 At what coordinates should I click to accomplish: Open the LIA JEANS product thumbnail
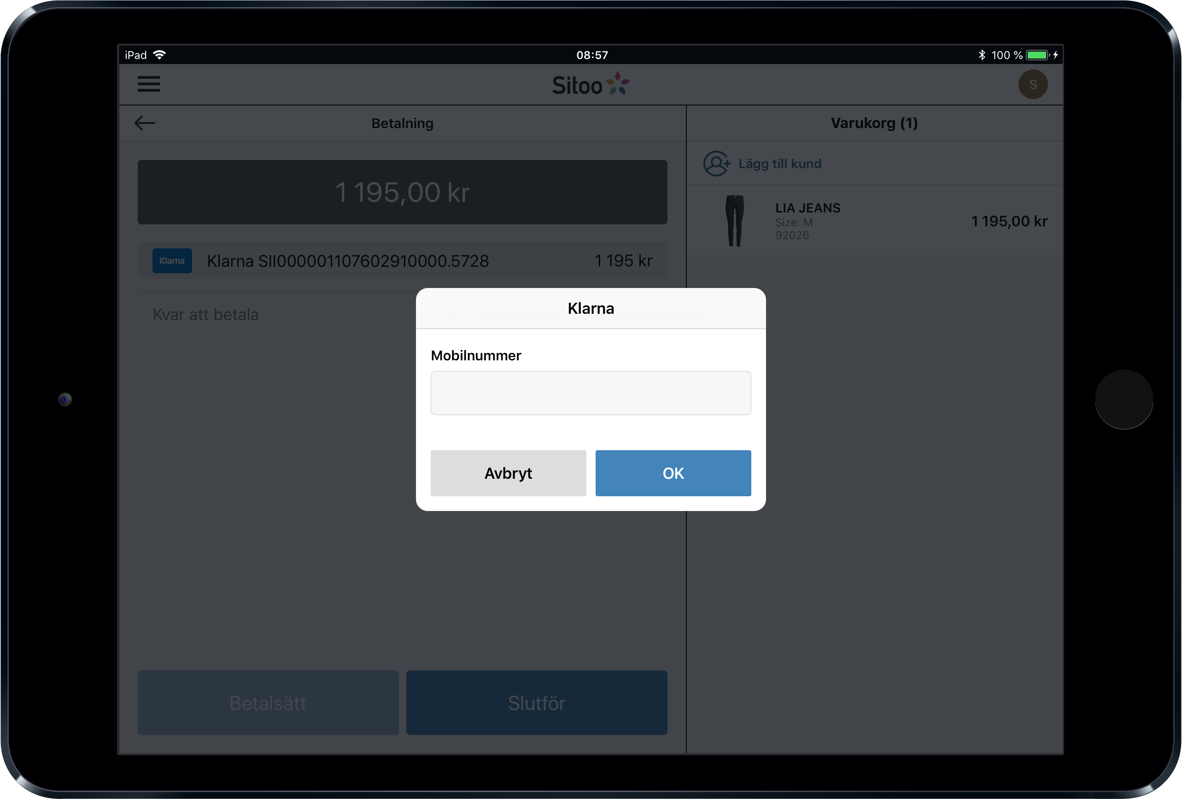pyautogui.click(x=734, y=221)
